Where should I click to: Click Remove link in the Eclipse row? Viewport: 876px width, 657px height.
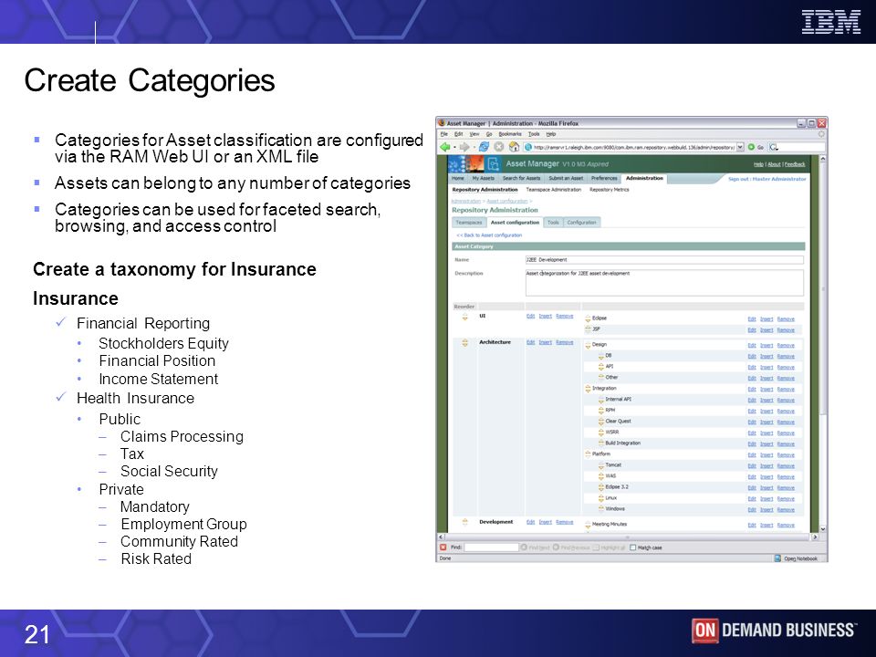(x=786, y=319)
